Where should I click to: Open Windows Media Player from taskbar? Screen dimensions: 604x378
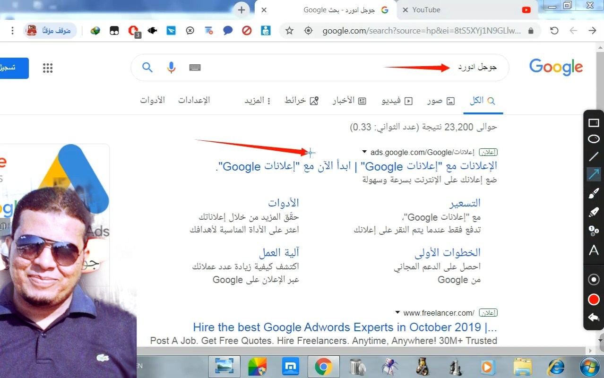tap(487, 367)
